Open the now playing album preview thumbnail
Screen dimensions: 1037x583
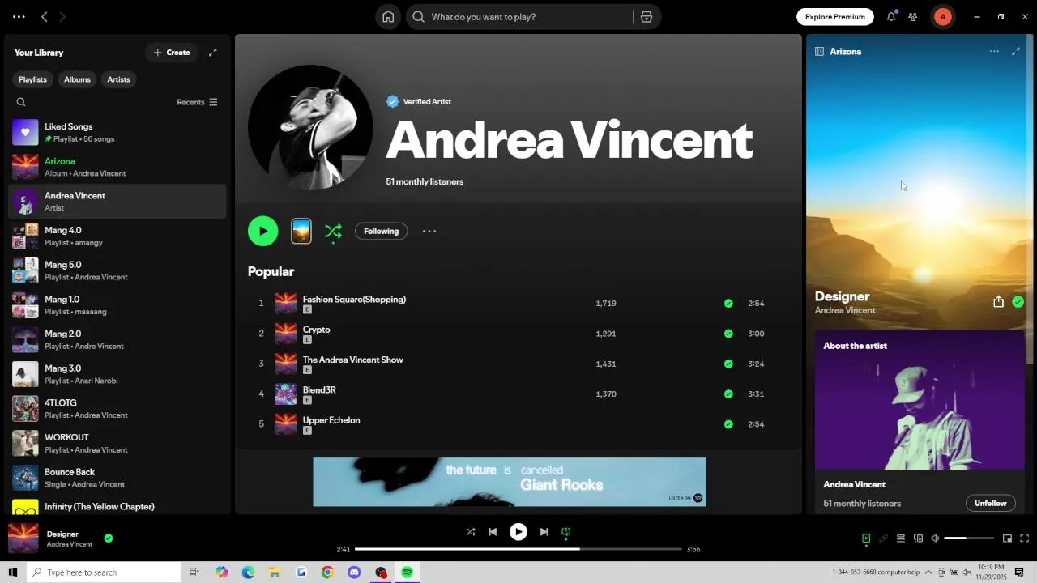(x=301, y=231)
